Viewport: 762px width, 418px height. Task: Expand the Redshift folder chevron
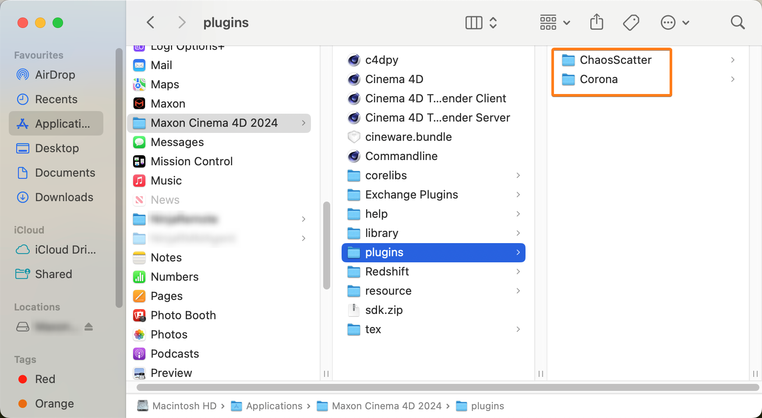click(518, 272)
